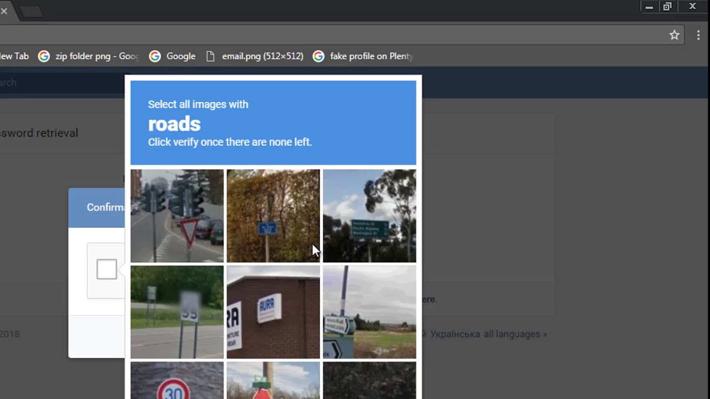Select the red 30 speed limit sign image
The height and width of the screenshot is (399, 710).
177,380
